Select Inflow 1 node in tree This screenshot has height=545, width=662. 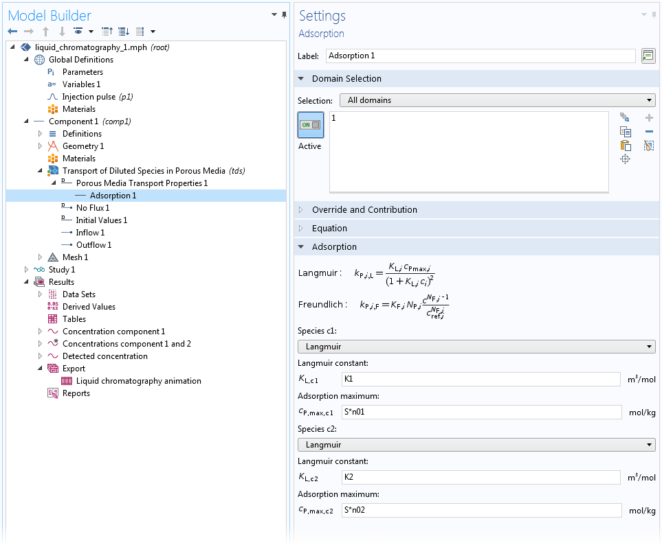[90, 233]
